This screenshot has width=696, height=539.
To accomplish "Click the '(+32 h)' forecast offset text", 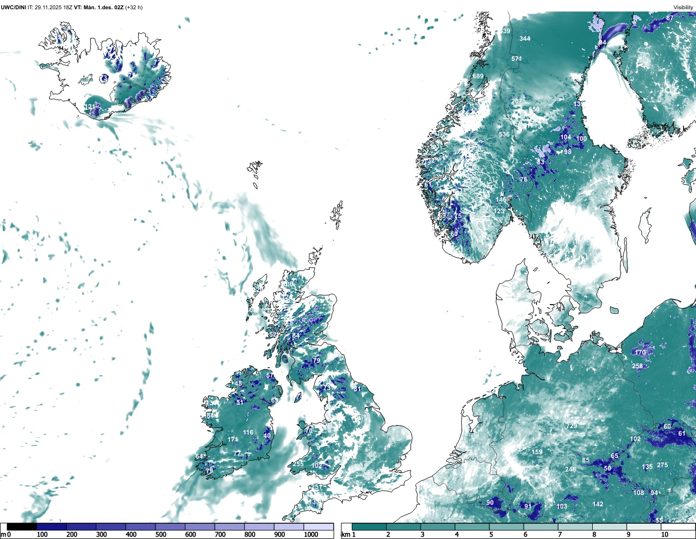I will pyautogui.click(x=134, y=8).
